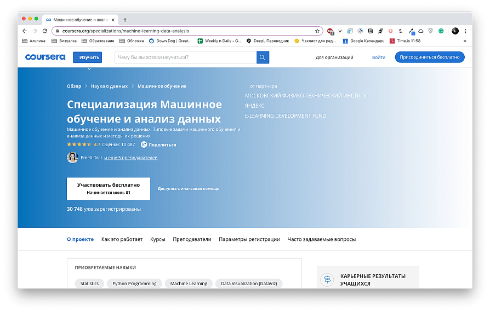
Task: Click the Наука о данных breadcrumb
Action: click(110, 86)
